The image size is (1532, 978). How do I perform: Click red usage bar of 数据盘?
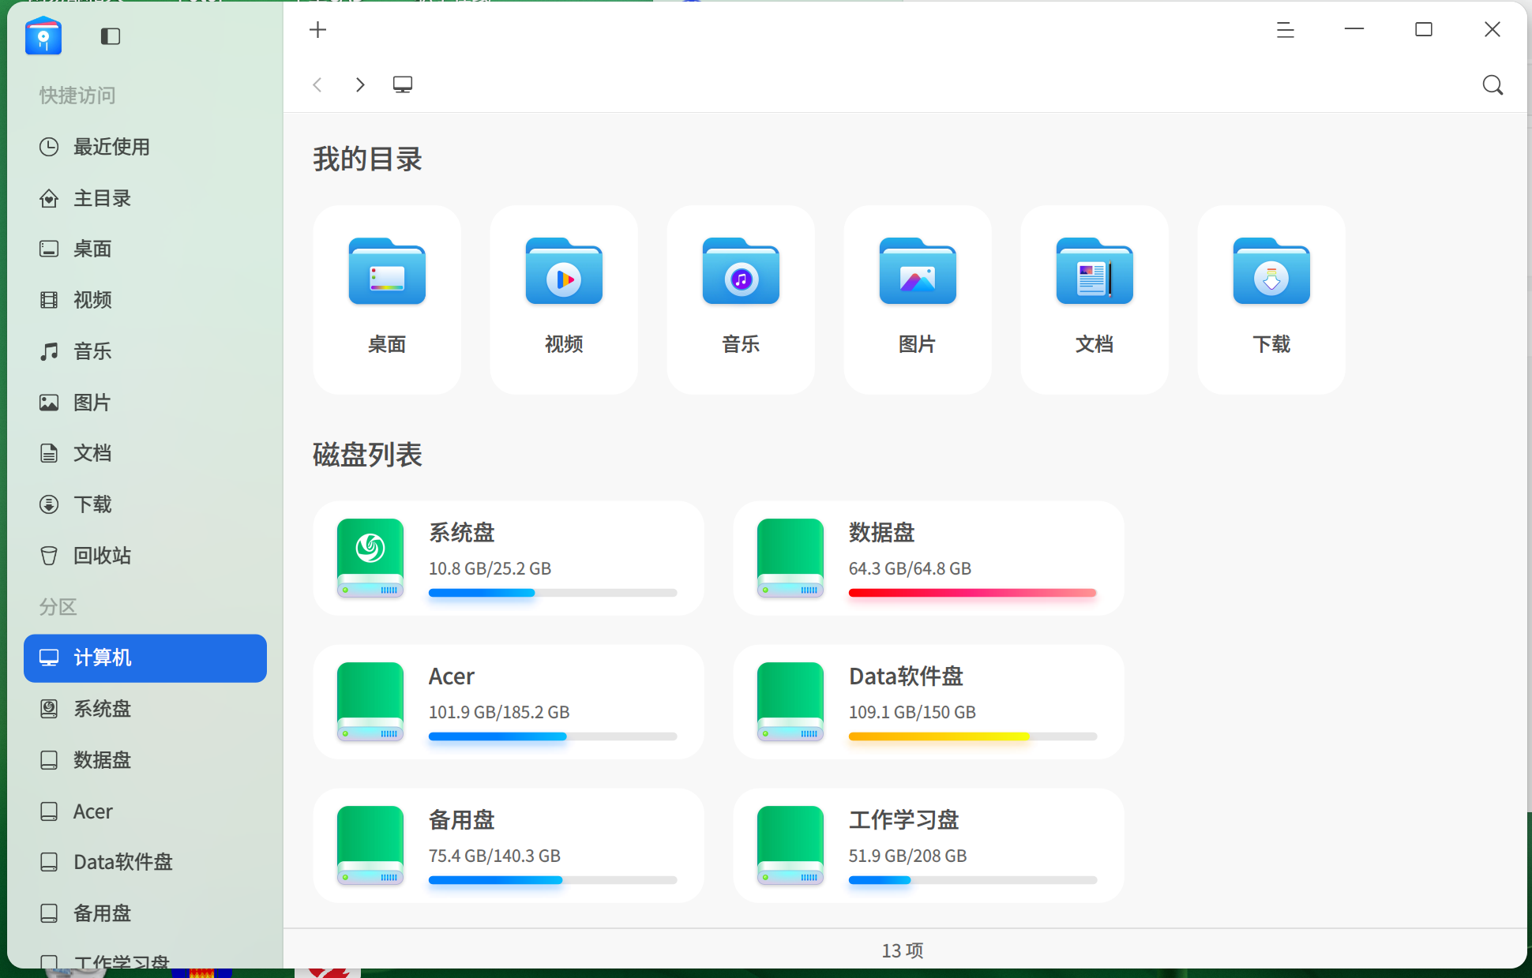(972, 593)
